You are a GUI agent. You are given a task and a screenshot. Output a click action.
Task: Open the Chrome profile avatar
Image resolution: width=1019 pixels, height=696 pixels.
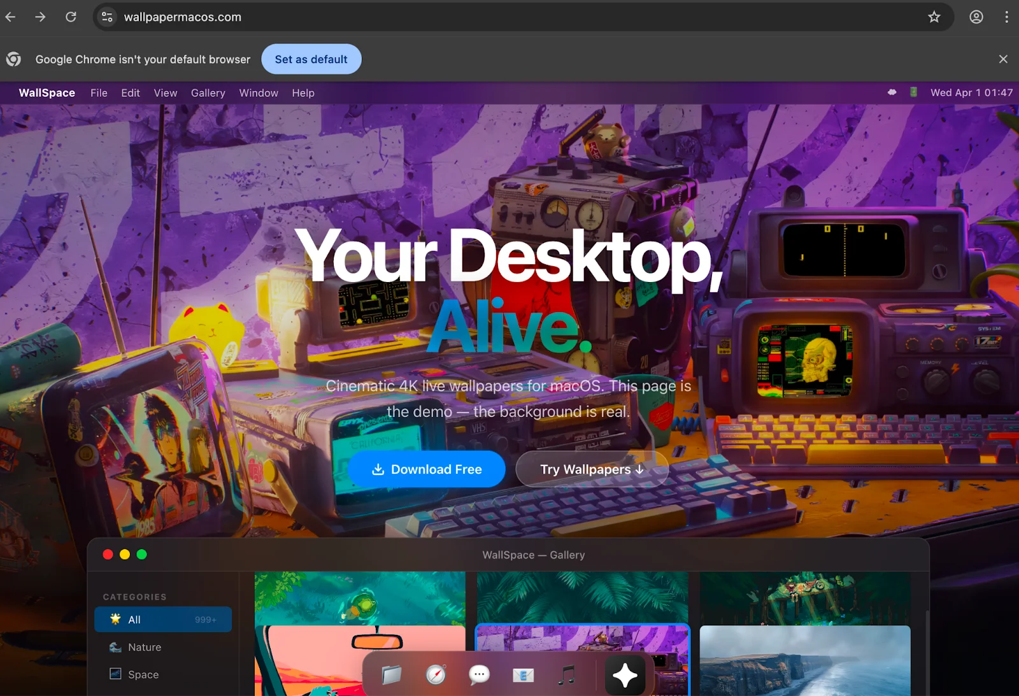[x=976, y=17]
